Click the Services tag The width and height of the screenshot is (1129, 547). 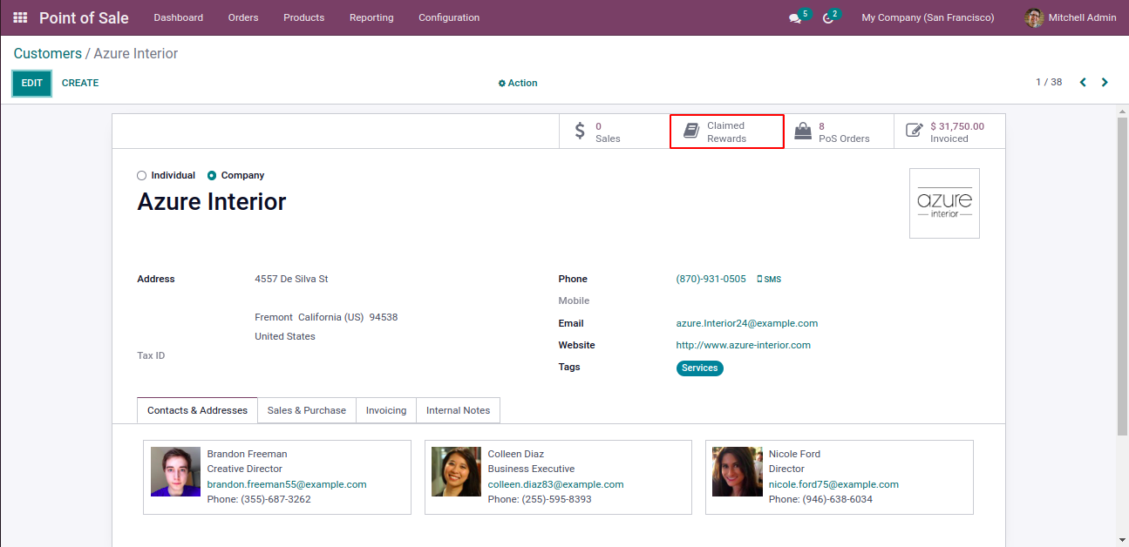[x=700, y=368]
